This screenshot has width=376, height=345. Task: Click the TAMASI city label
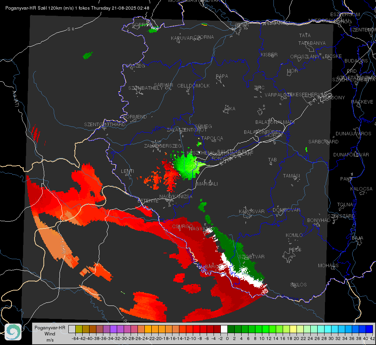(292, 176)
